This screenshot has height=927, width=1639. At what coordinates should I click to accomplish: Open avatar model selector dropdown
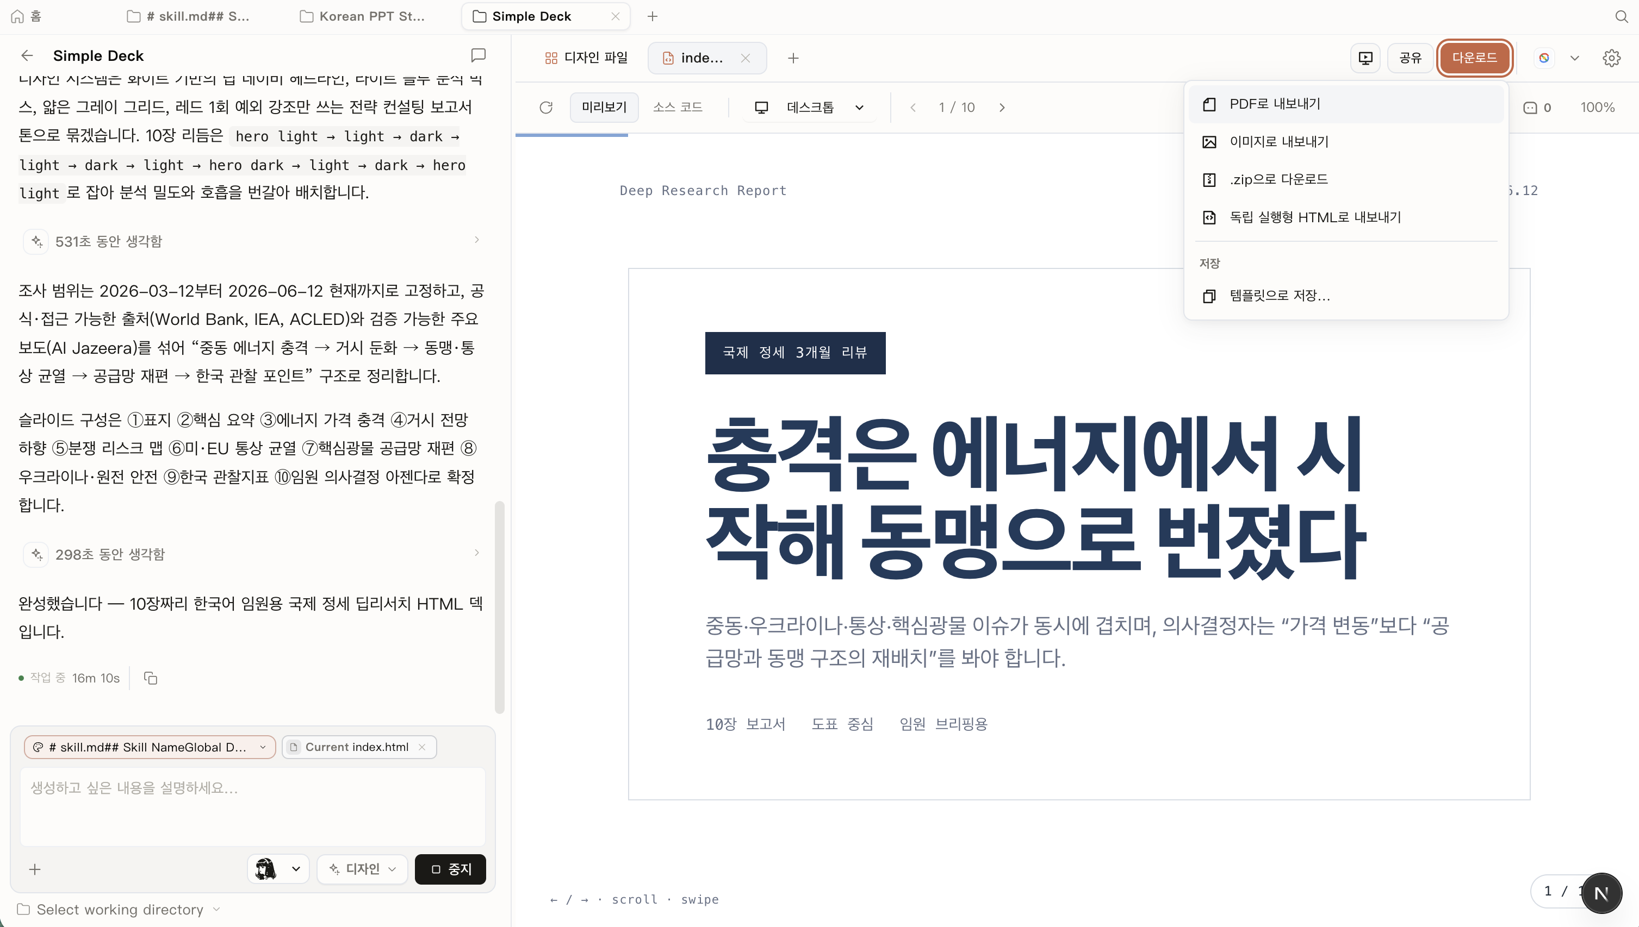[x=278, y=868]
